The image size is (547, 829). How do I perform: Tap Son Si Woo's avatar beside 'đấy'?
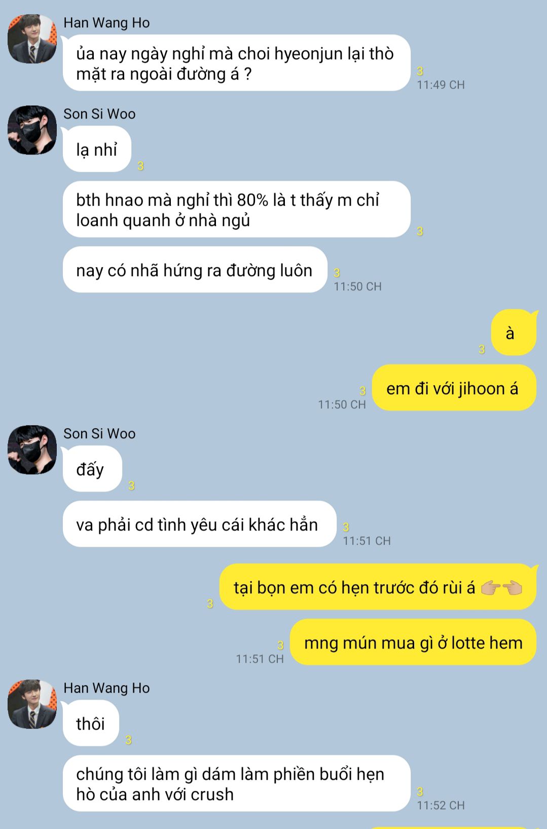32,450
